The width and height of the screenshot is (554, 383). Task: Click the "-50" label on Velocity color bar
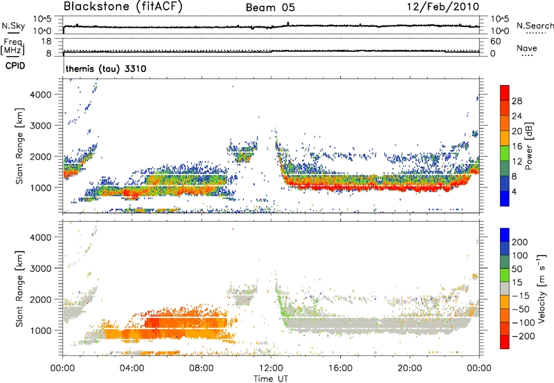click(521, 309)
